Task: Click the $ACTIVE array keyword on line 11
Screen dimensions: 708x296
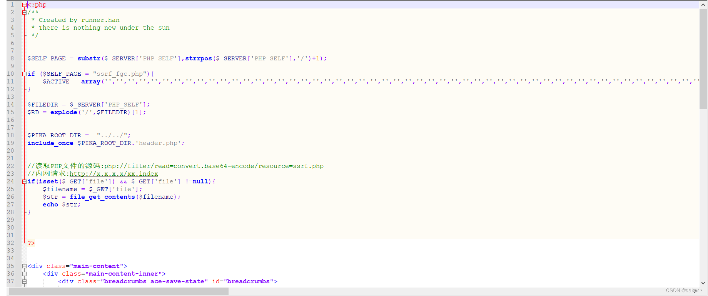Action: (91, 81)
